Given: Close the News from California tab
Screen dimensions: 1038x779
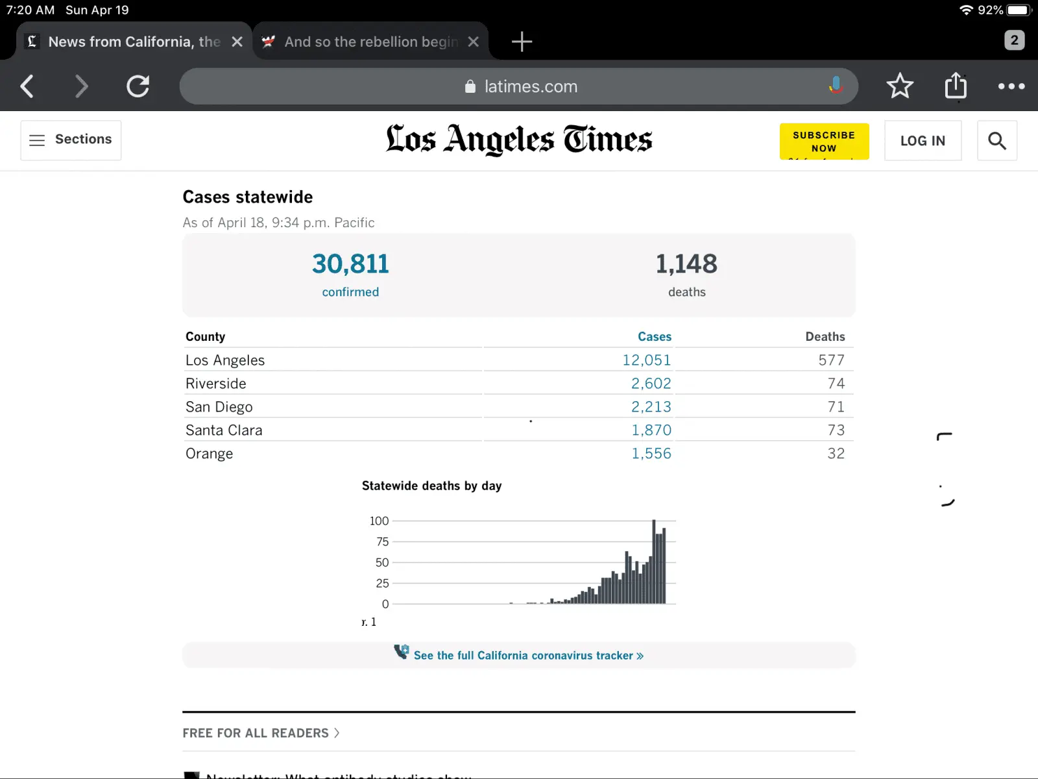Looking at the screenshot, I should click(237, 42).
